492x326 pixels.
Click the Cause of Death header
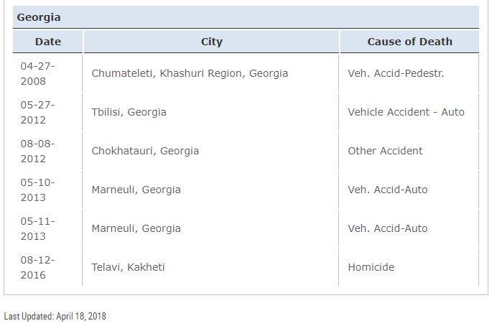[x=409, y=42]
